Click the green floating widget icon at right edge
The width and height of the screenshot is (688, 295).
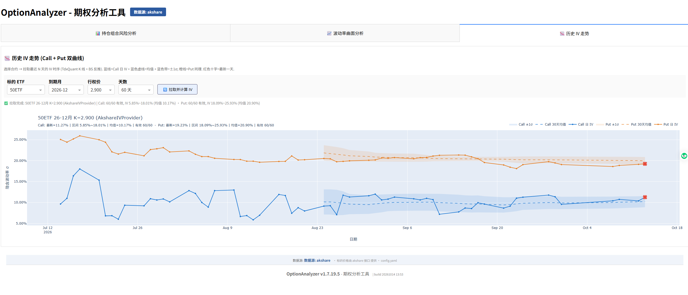[x=684, y=156]
